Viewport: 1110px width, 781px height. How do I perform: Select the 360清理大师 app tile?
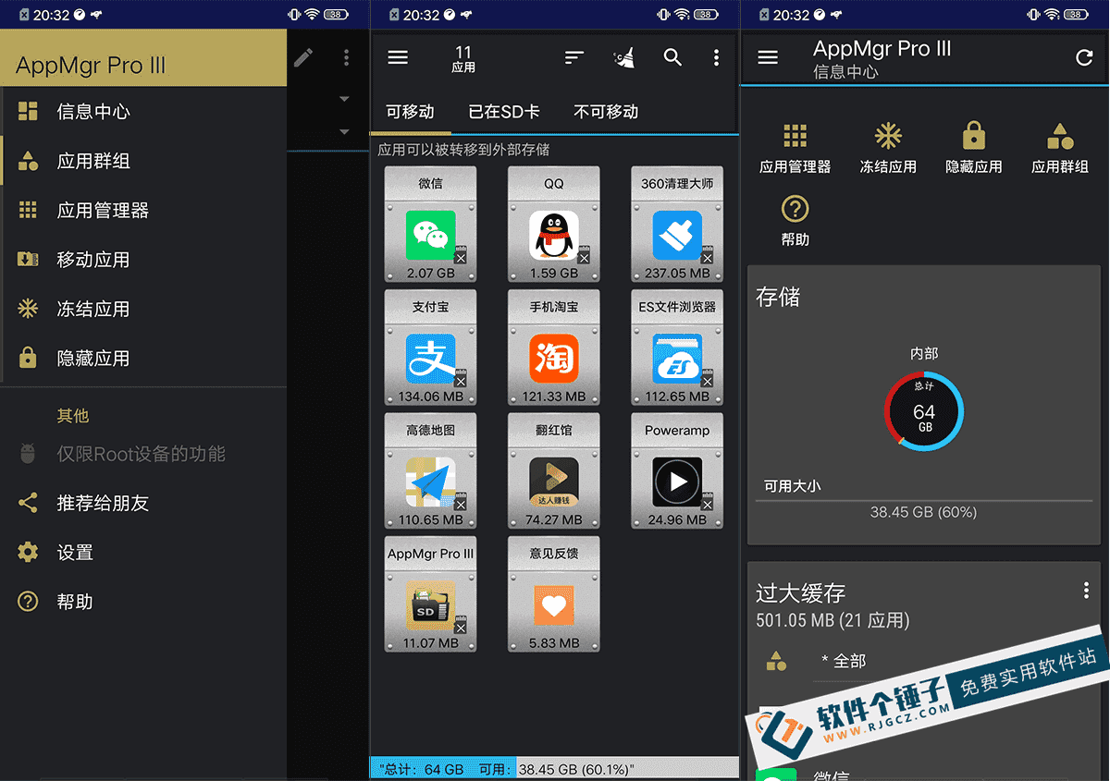(x=677, y=224)
